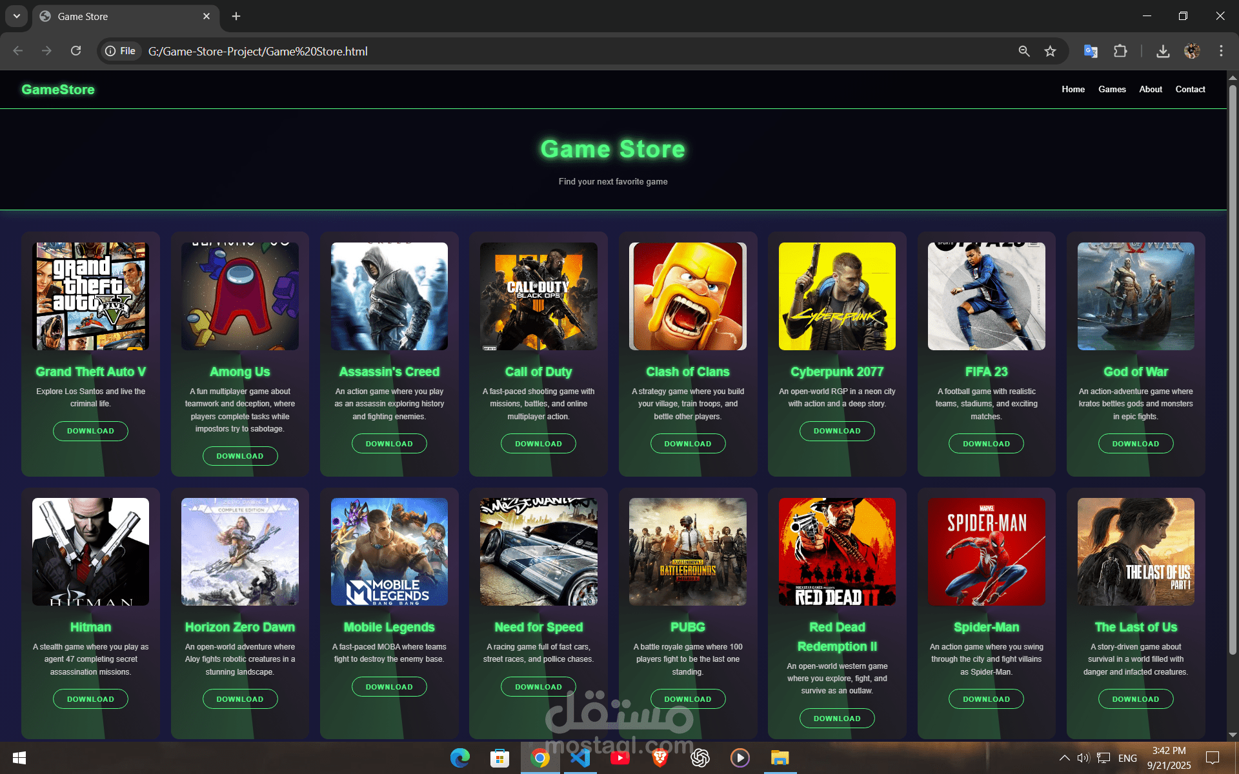Screen dimensions: 1239x774
Task: Click the File site info icon
Action: [x=121, y=51]
